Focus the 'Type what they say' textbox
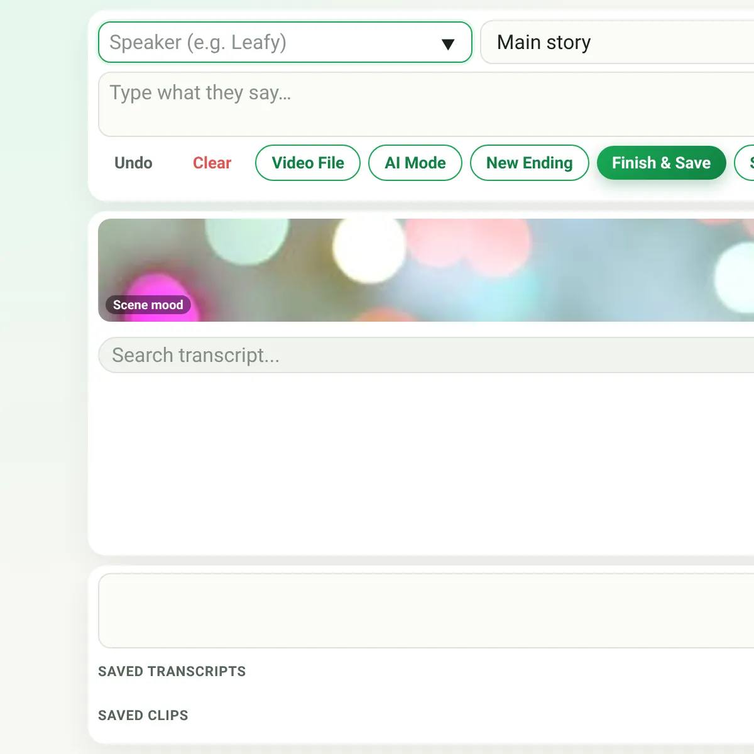The height and width of the screenshot is (754, 754). 426,104
